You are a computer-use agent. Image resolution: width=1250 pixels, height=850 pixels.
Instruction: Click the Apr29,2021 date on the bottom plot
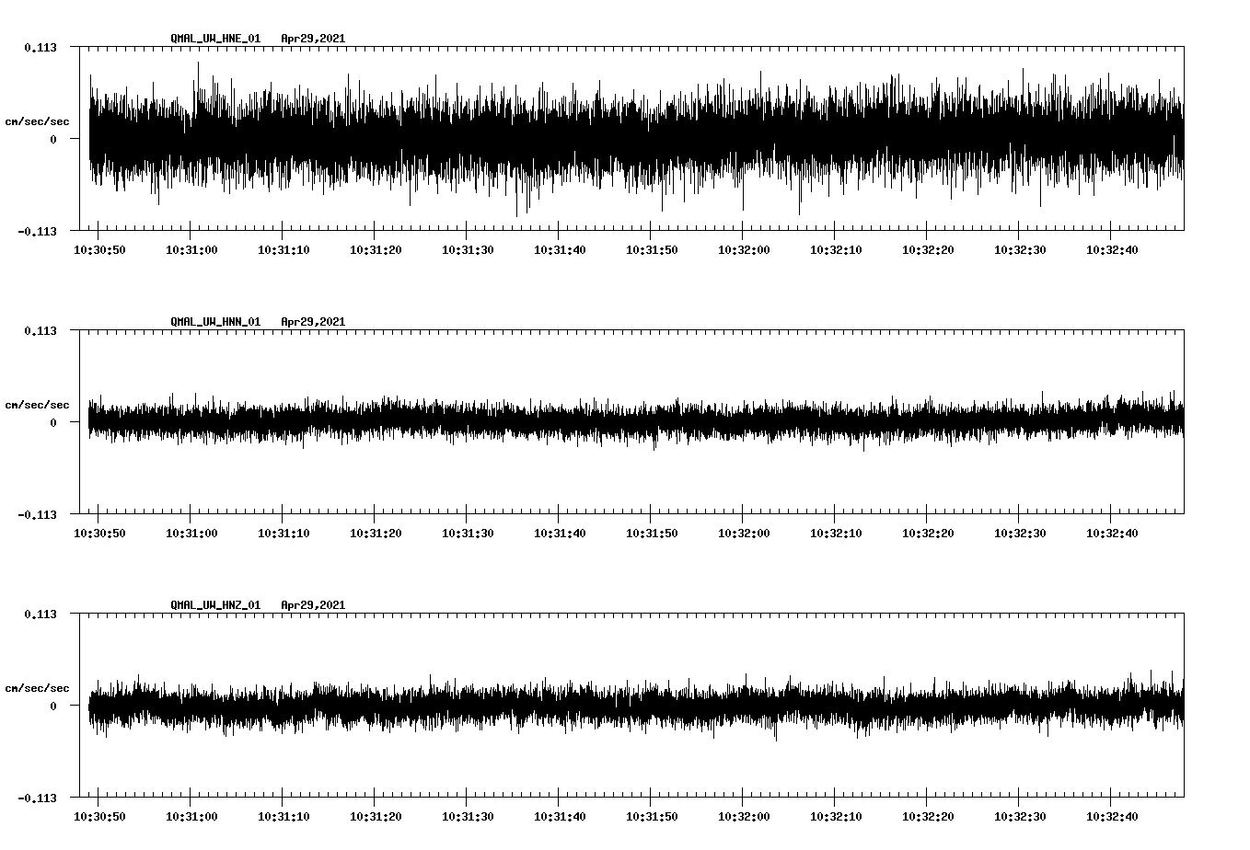(x=313, y=604)
